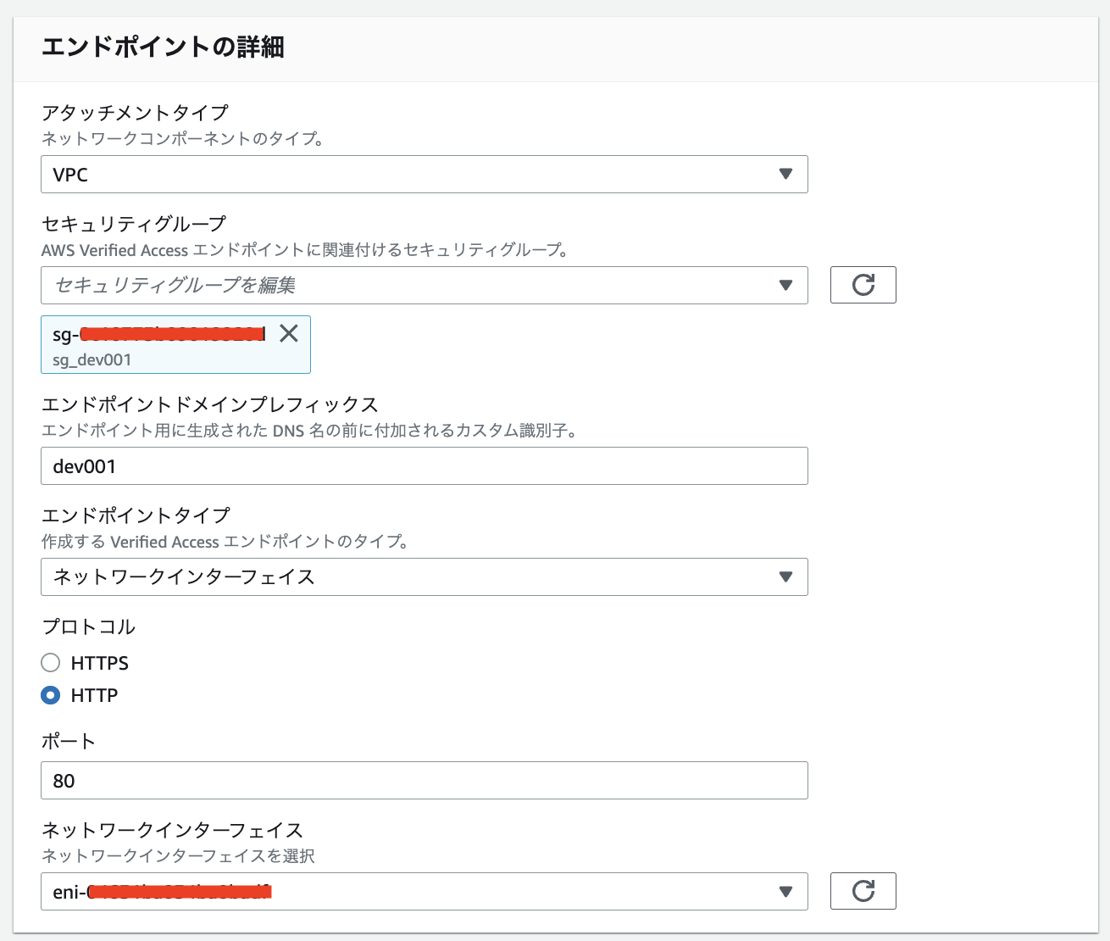The width and height of the screenshot is (1110, 941).
Task: Click the domain prefix field containing dev001
Action: click(424, 465)
